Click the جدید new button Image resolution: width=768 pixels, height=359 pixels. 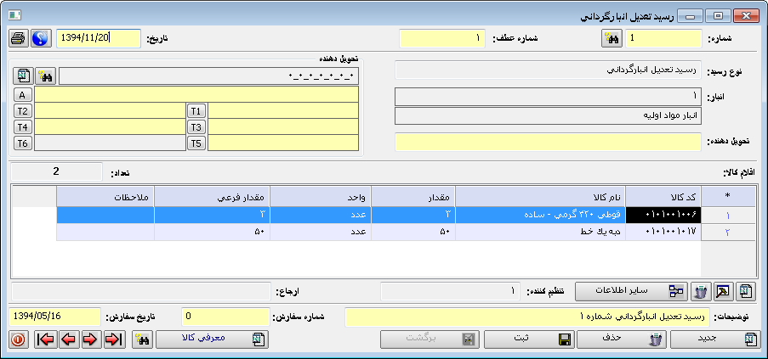pos(715,339)
